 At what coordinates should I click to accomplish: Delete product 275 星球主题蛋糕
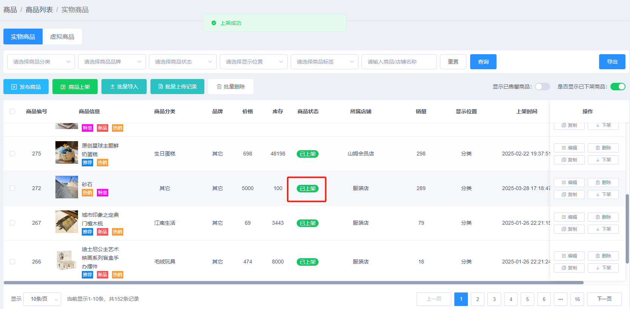(603, 148)
